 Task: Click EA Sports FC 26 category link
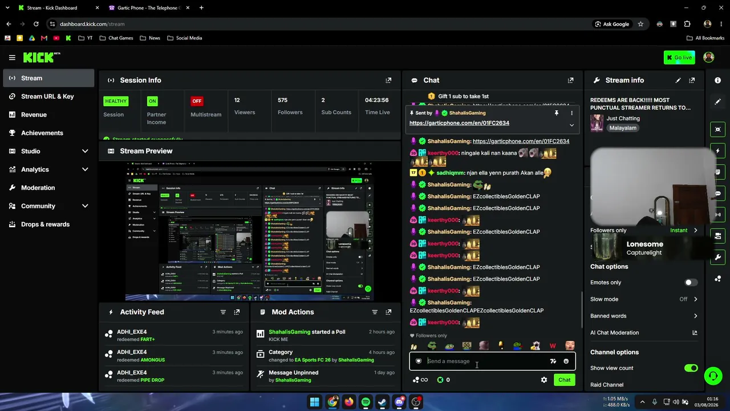click(x=313, y=360)
